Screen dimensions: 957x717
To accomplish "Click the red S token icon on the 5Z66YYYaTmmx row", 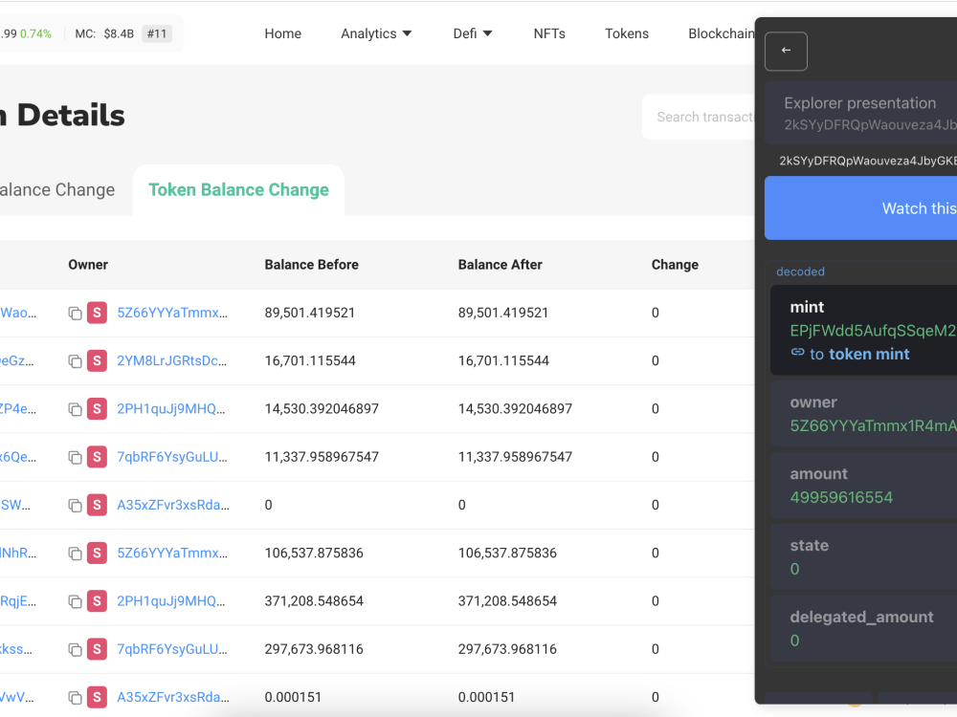I will pyautogui.click(x=97, y=313).
